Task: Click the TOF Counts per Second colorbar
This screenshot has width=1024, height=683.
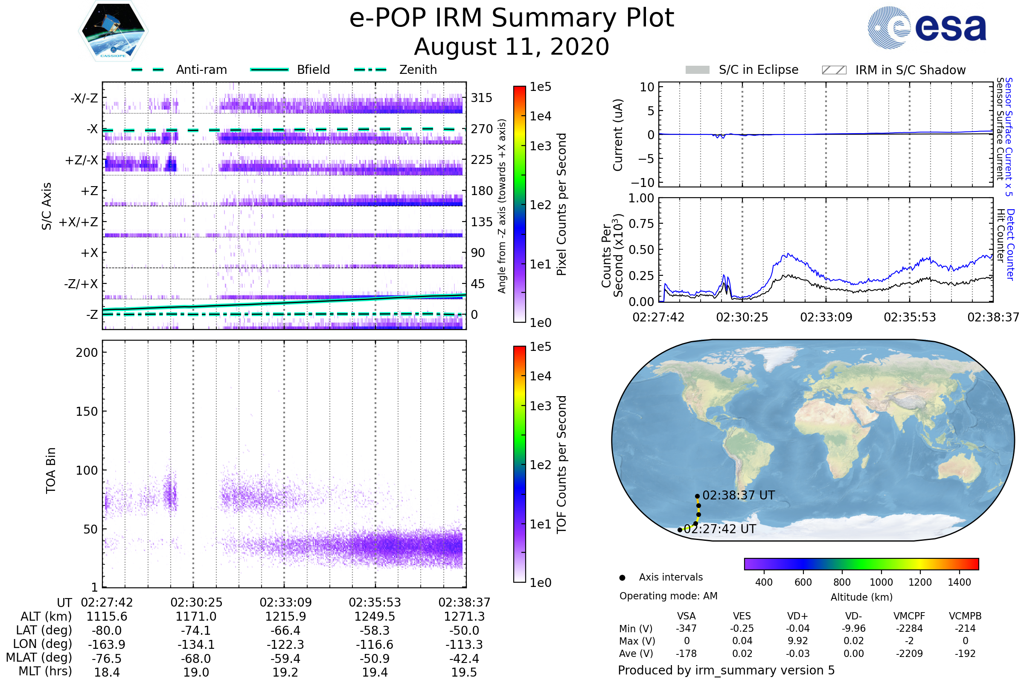Action: pos(519,464)
